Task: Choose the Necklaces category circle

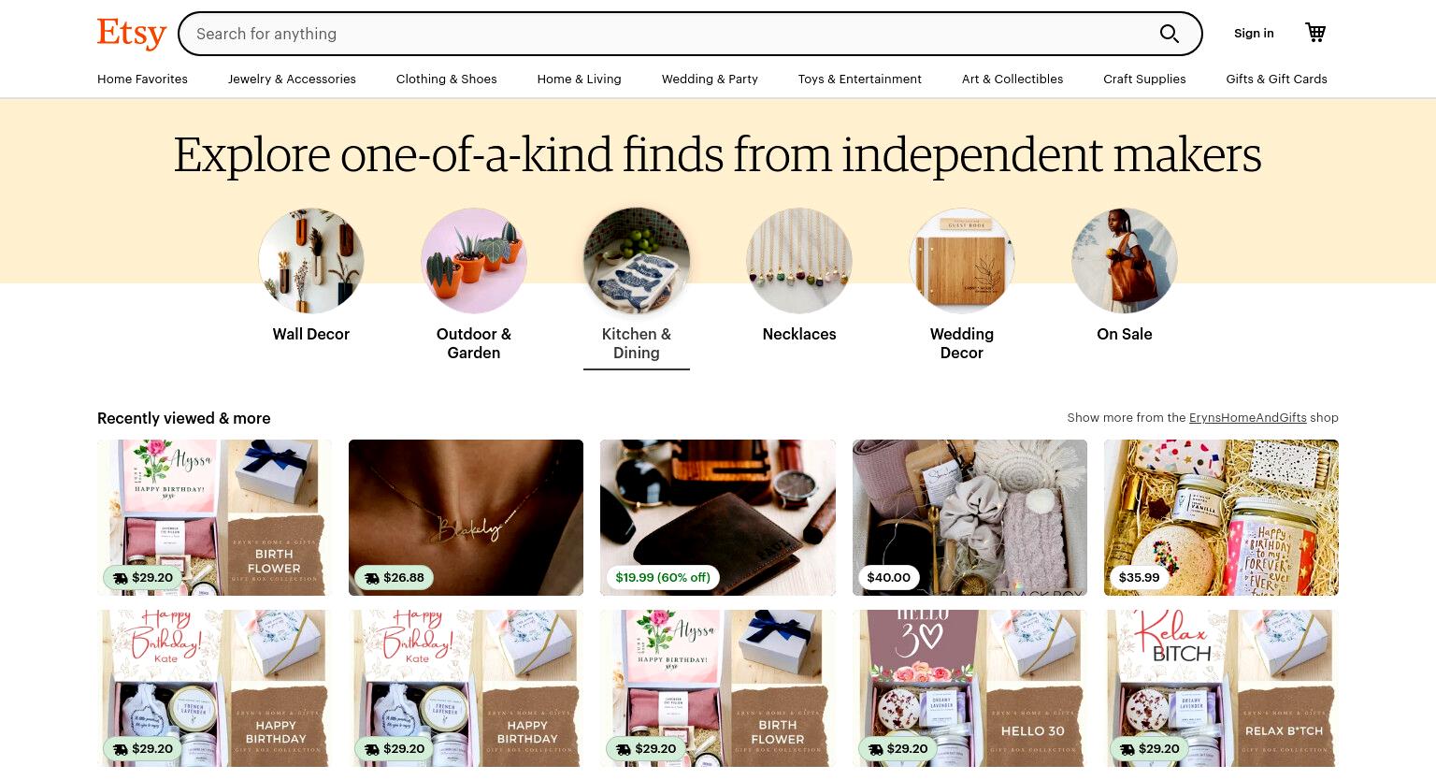Action: (x=799, y=261)
